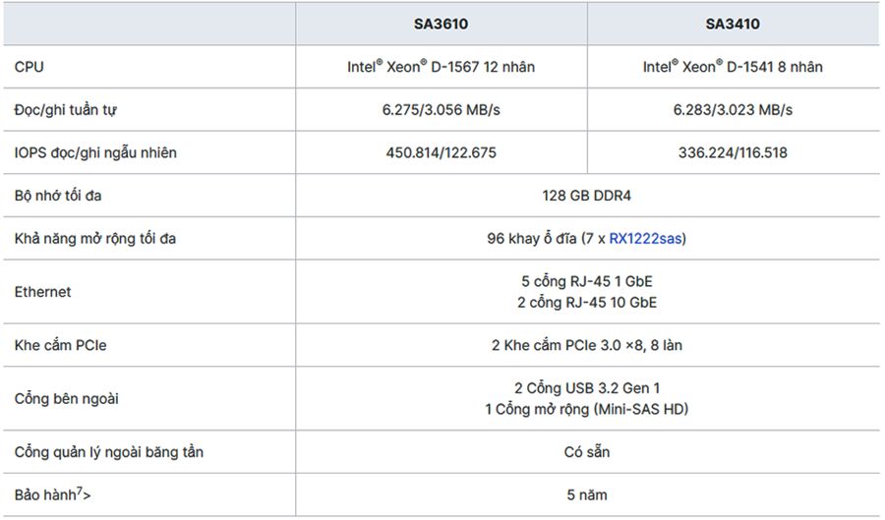Click the 'Đọc/ghi tuần tự' row label
The width and height of the screenshot is (885, 520).
pyautogui.click(x=66, y=109)
